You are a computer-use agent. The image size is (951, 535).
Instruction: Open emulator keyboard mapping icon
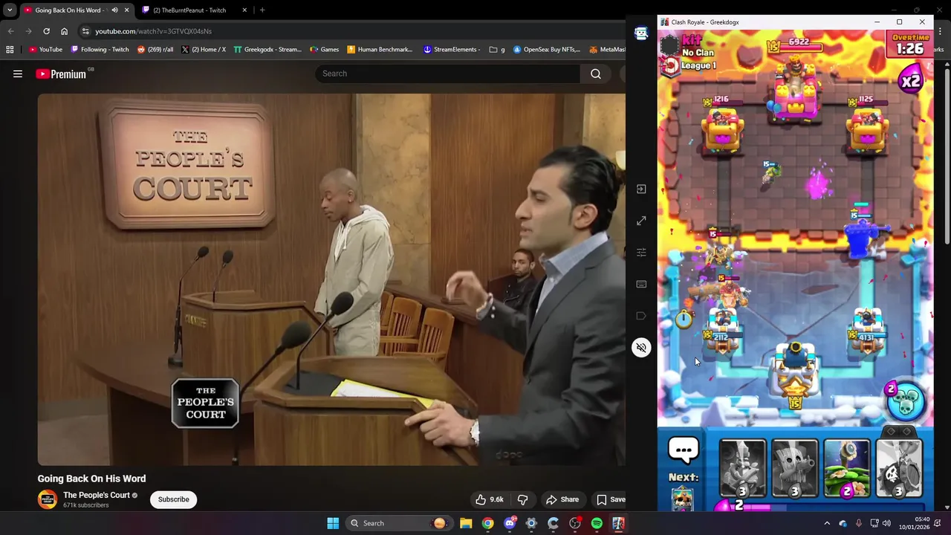click(x=641, y=284)
